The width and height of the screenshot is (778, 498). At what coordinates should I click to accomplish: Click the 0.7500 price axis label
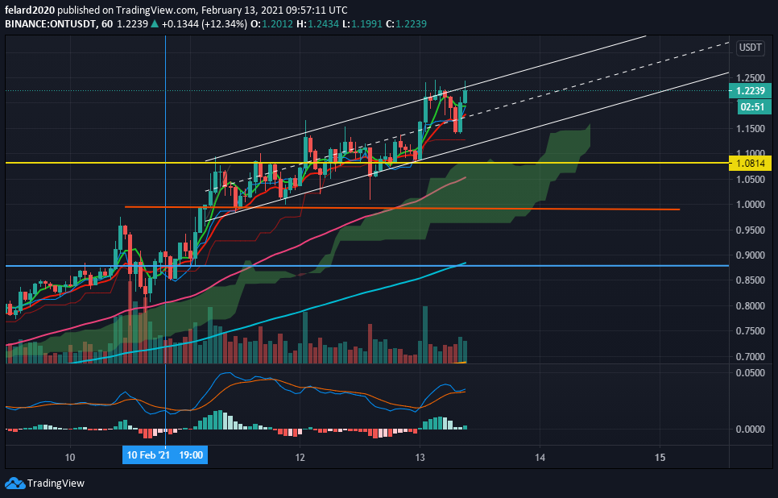tap(751, 331)
